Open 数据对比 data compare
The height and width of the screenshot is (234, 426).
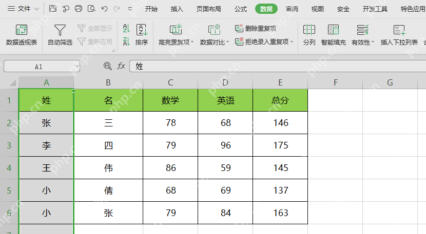[x=215, y=35]
